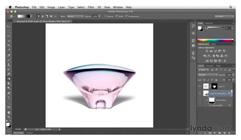Open the Filter menu
241x140 pixels.
click(x=91, y=7)
